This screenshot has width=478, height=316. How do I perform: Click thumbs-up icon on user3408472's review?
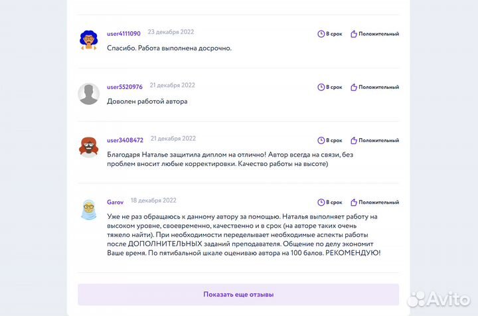click(354, 140)
